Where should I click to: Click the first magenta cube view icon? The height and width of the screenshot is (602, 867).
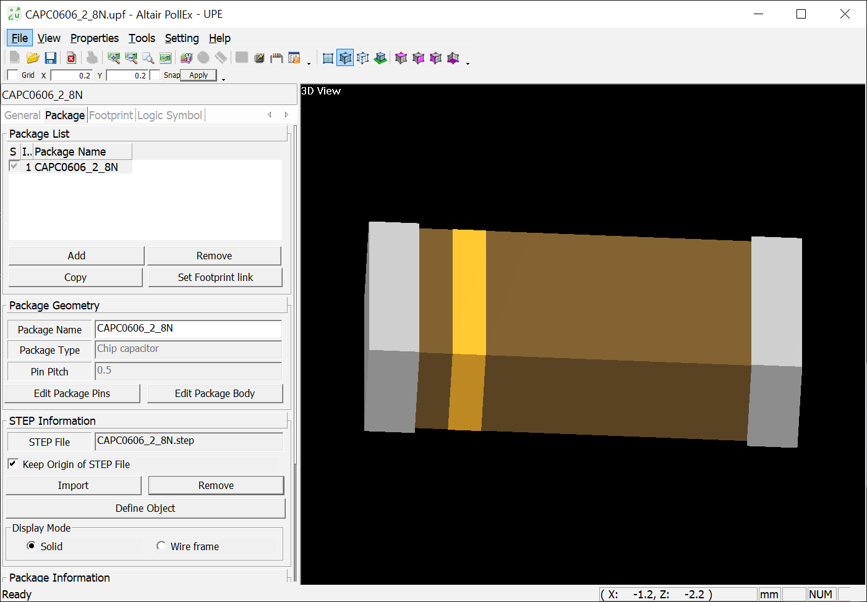(x=401, y=57)
